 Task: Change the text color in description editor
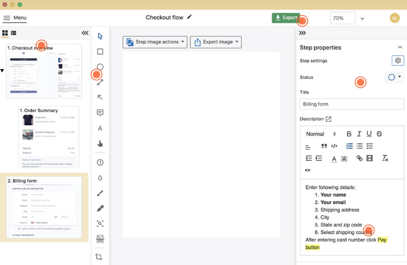[x=334, y=158]
